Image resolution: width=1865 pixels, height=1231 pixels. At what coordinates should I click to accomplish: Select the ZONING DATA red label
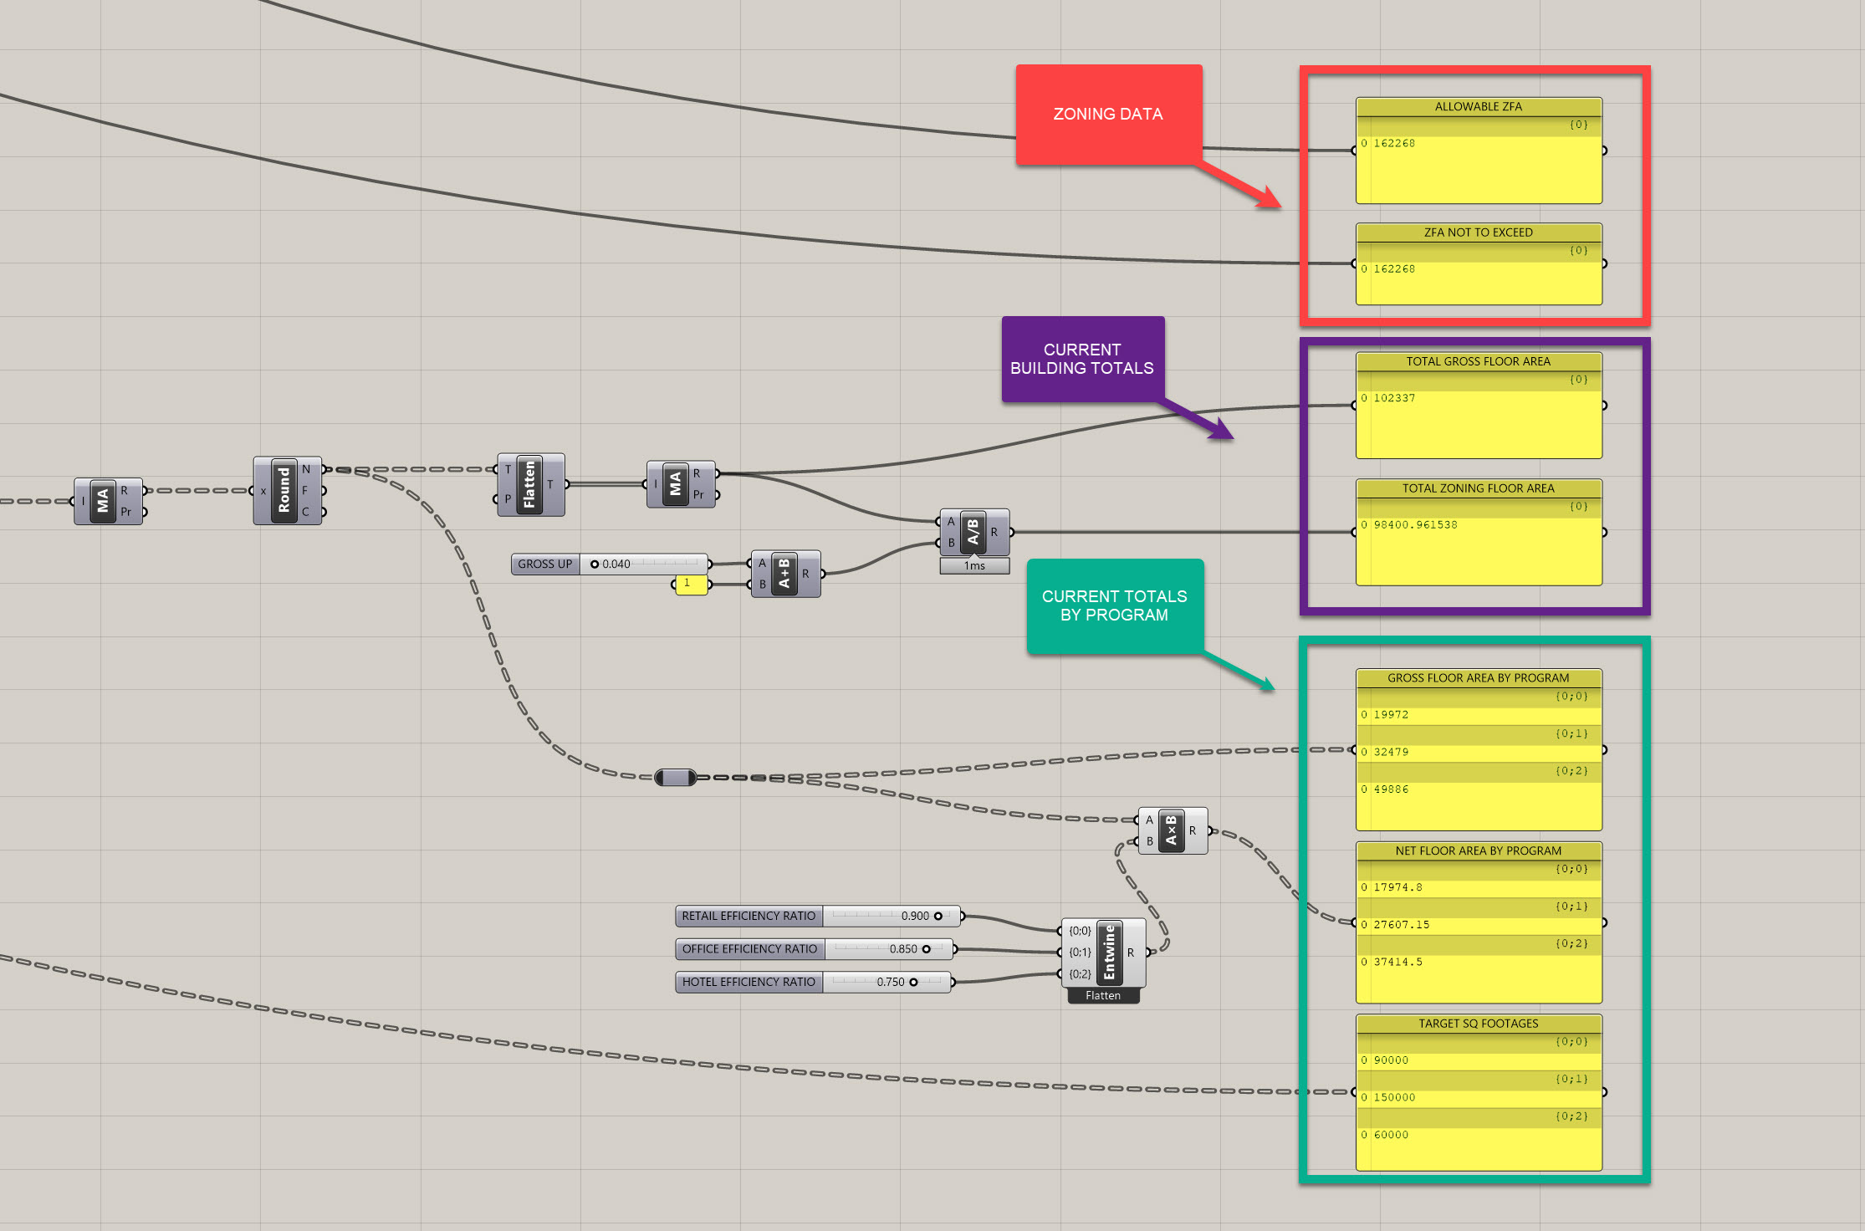pyautogui.click(x=1108, y=115)
